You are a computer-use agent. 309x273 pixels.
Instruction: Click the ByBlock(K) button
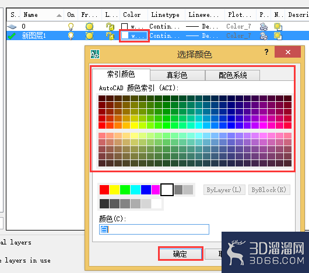coord(269,190)
